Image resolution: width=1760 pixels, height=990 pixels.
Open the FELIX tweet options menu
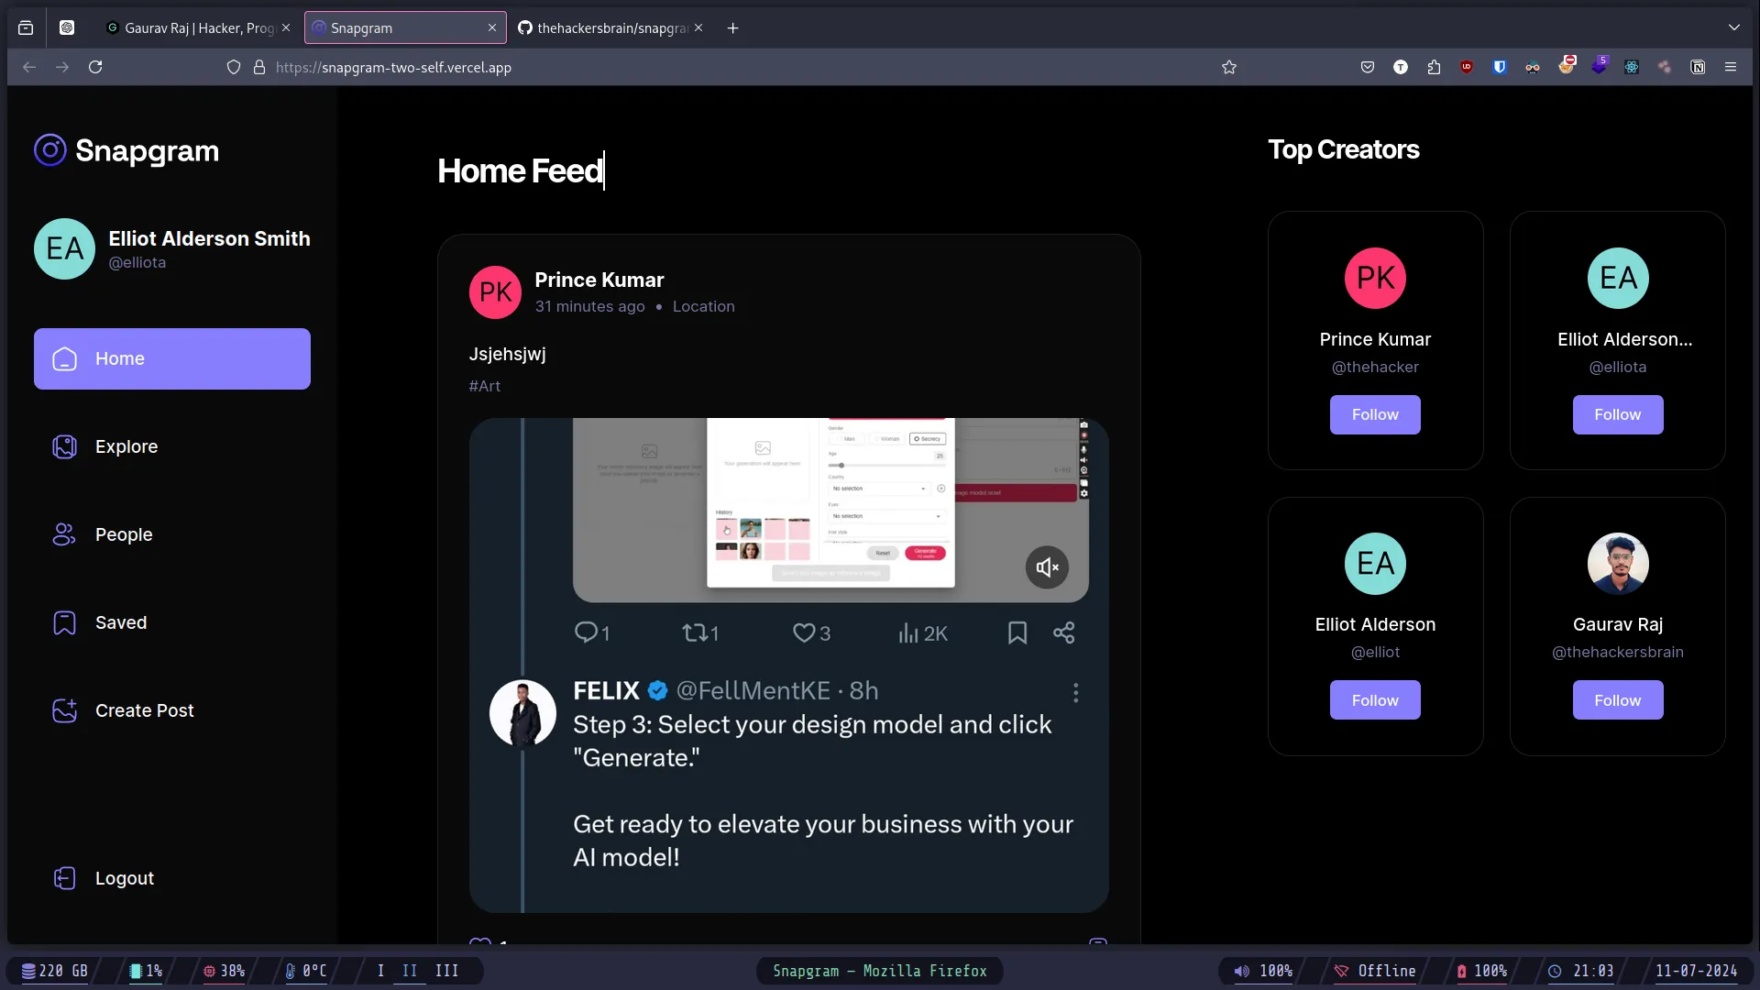pos(1075,694)
